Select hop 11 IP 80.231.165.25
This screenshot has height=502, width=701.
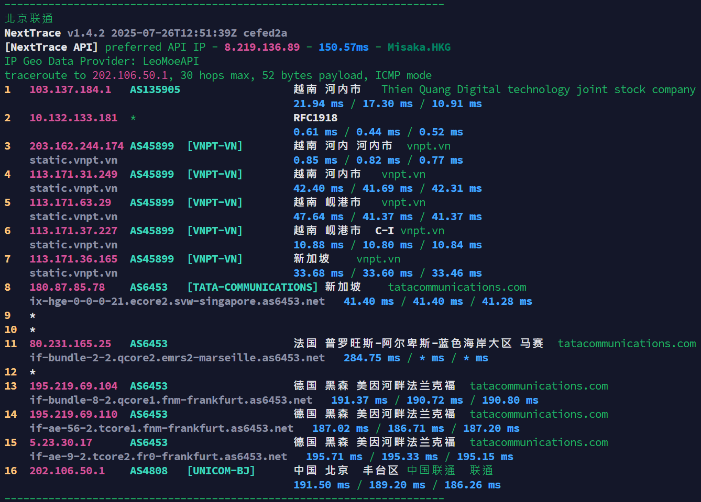click(70, 344)
